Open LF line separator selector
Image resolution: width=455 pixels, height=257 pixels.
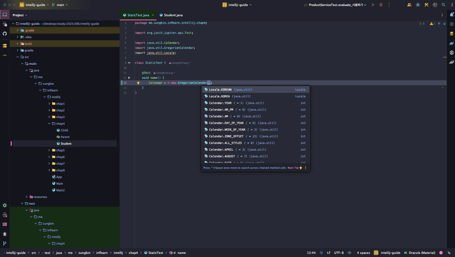[x=329, y=253]
